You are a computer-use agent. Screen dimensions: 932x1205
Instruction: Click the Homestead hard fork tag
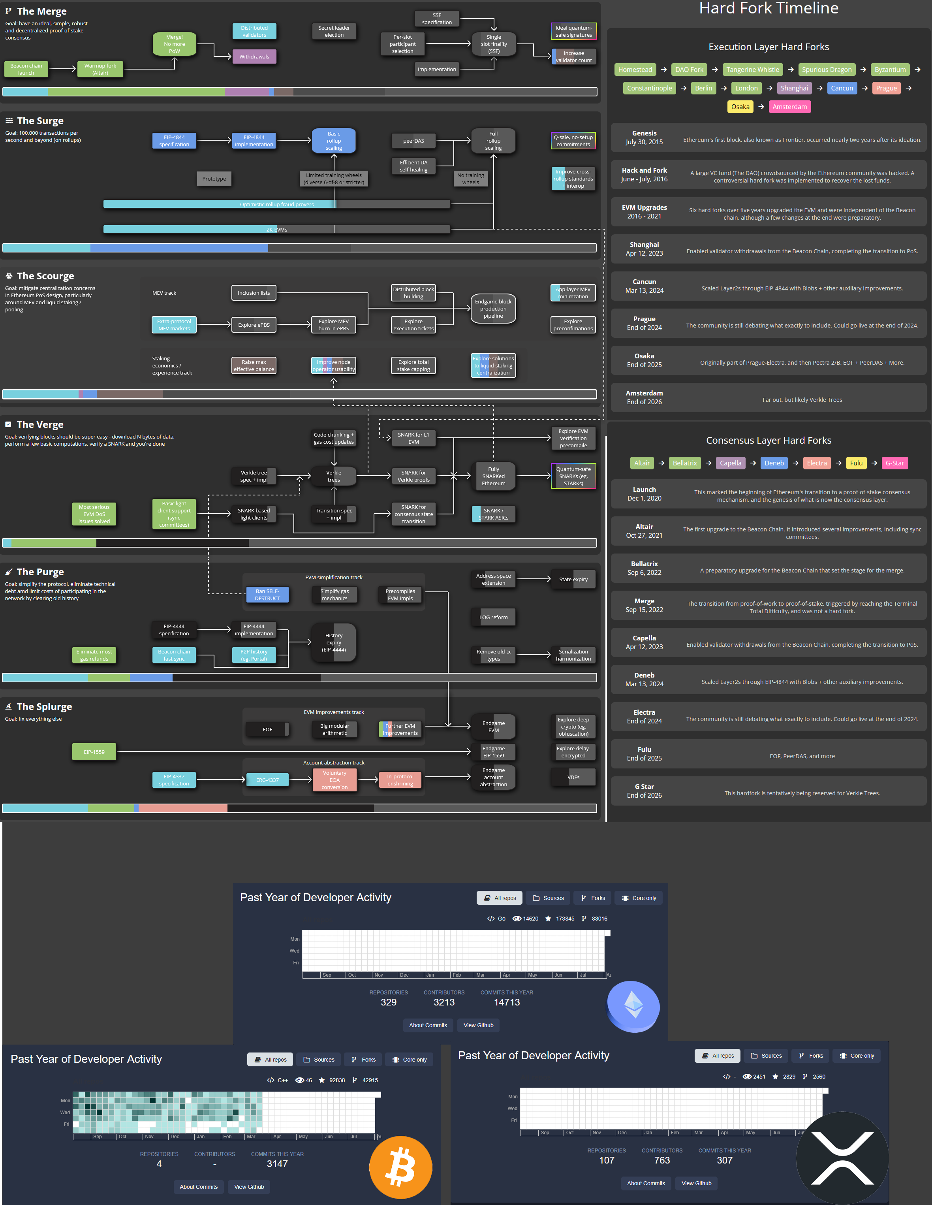pos(635,70)
